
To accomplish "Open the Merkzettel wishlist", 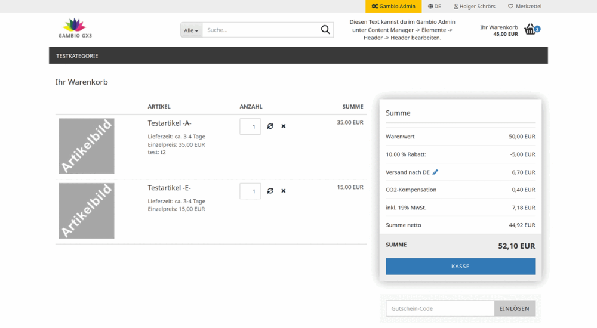I will pyautogui.click(x=525, y=6).
